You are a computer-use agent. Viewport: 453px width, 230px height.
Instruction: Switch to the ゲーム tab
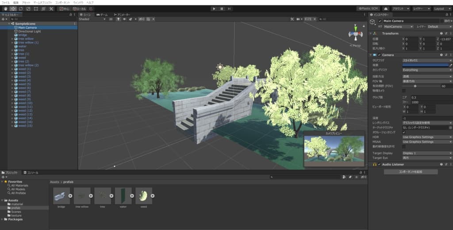[x=102, y=15]
